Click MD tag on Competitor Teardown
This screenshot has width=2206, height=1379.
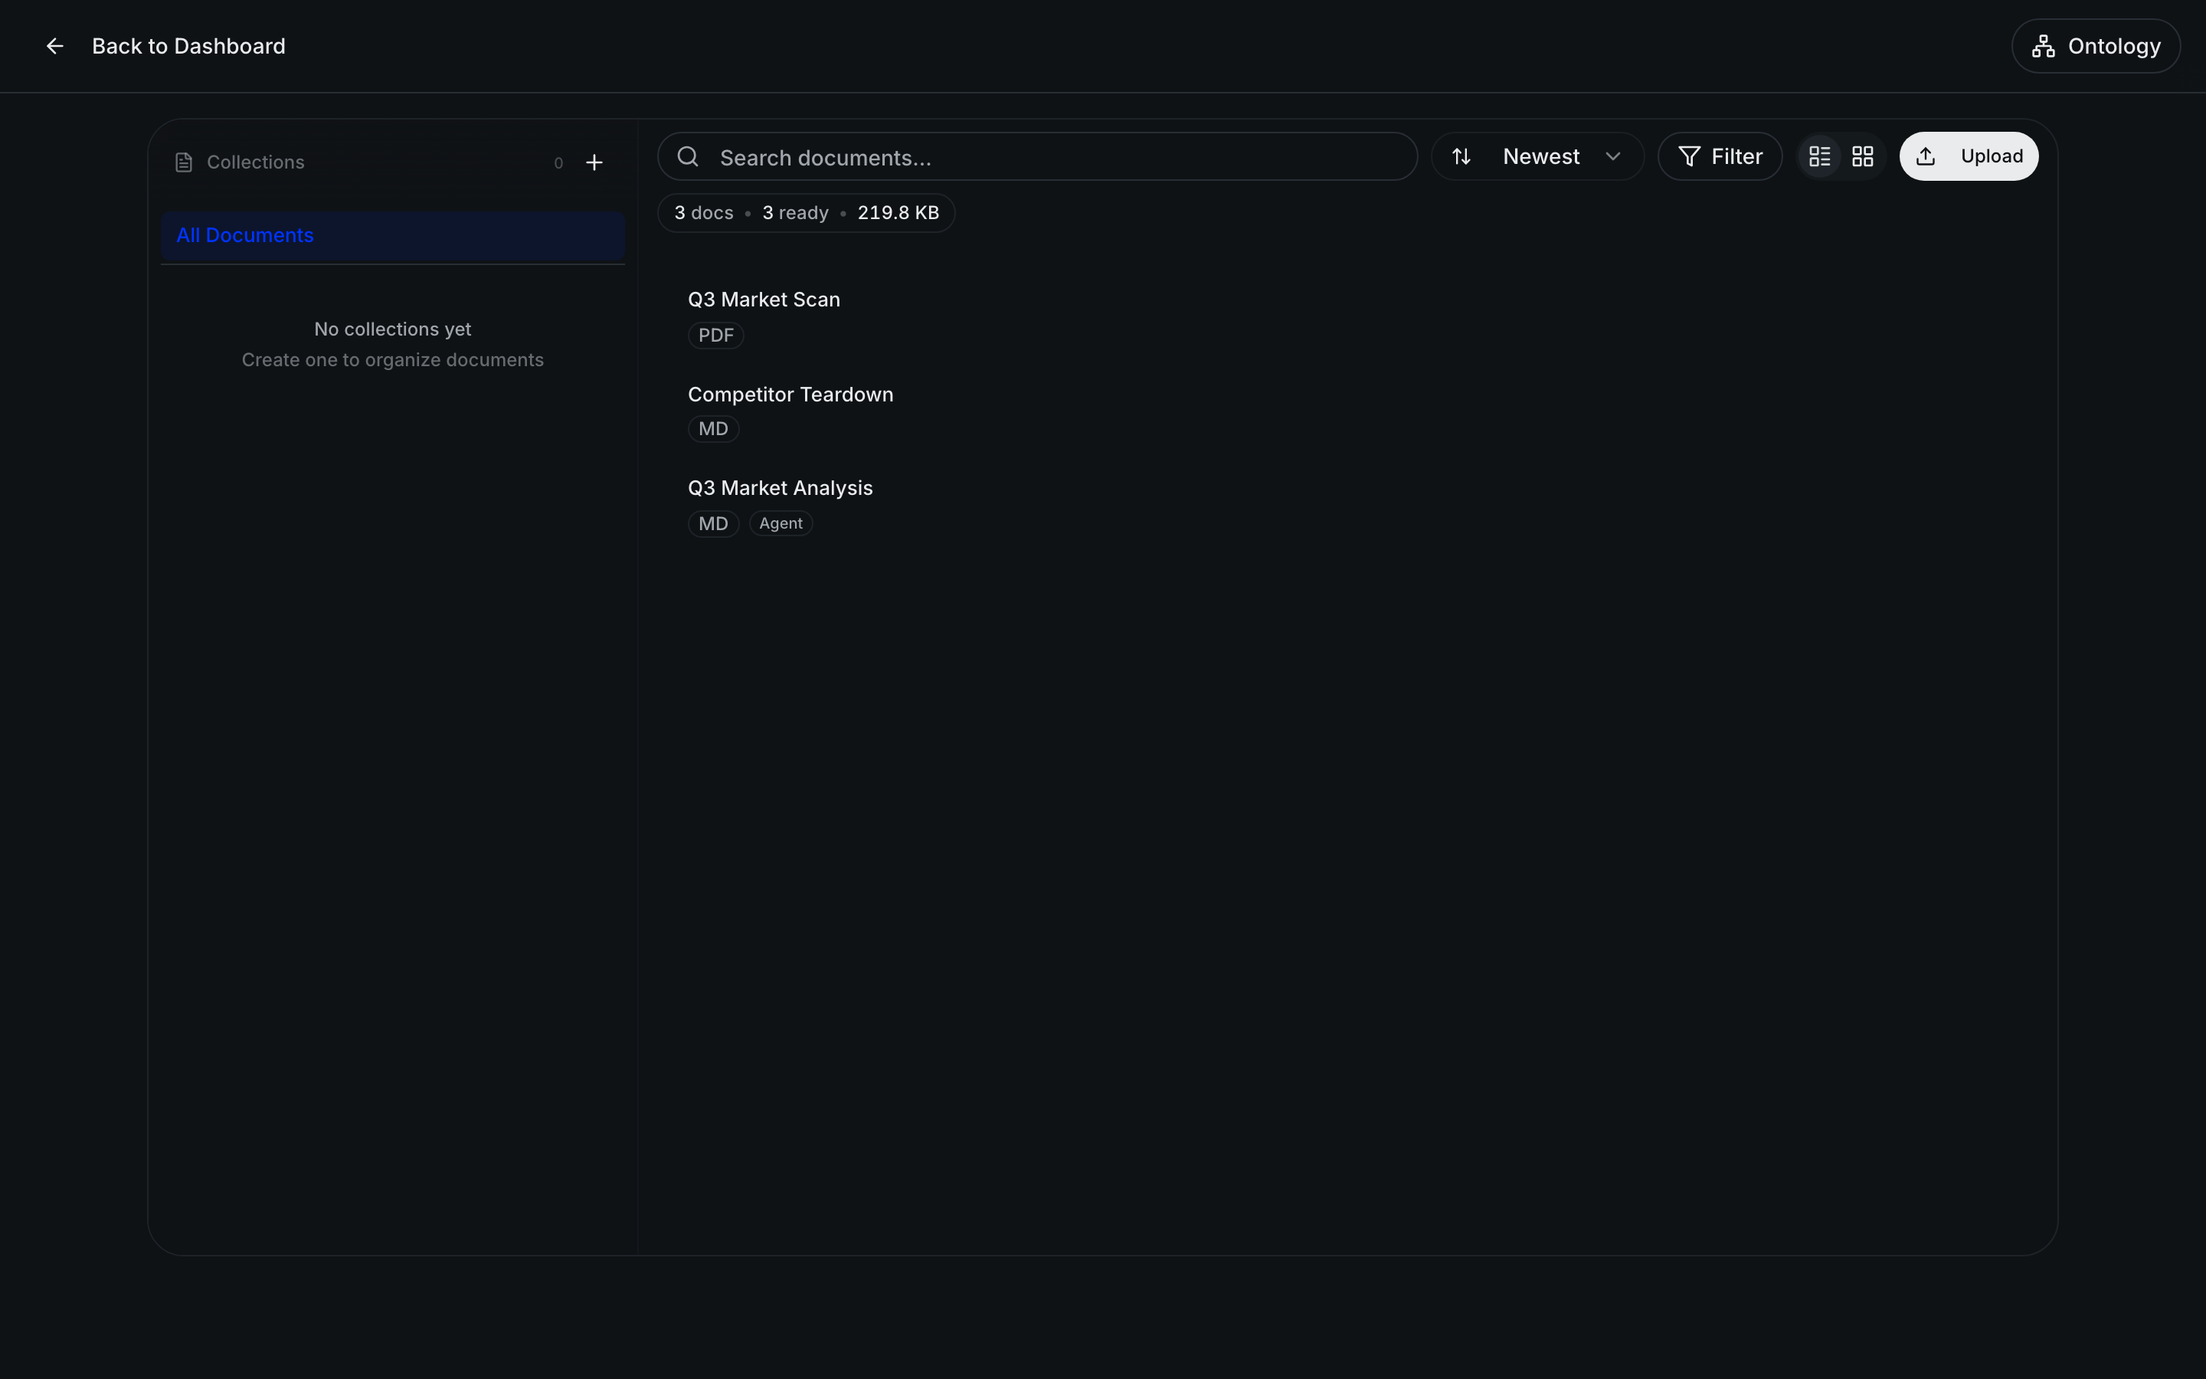pos(713,429)
